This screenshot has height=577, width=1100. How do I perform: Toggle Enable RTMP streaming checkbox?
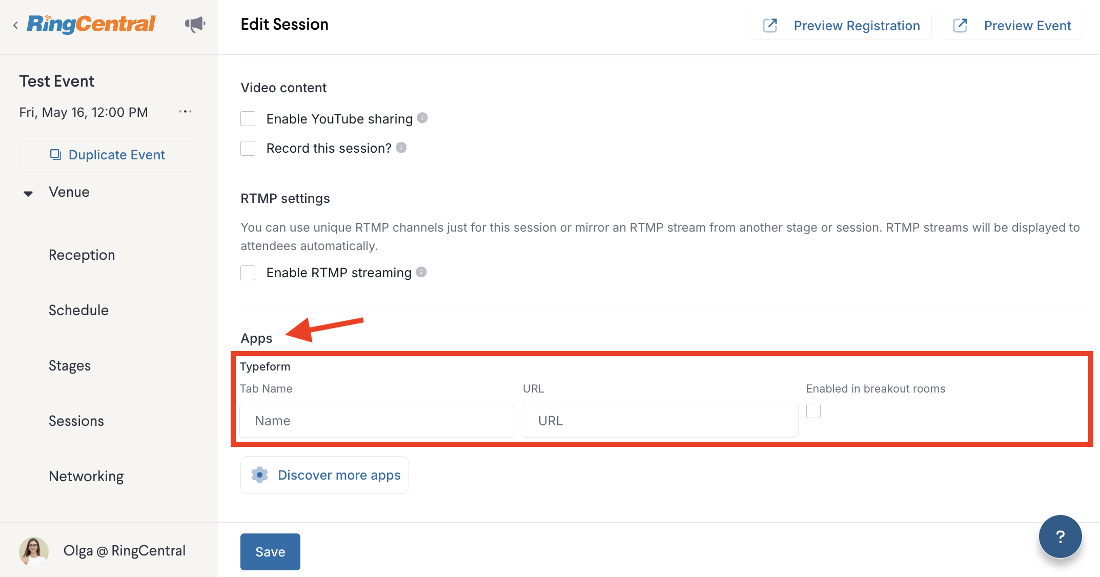coord(248,273)
